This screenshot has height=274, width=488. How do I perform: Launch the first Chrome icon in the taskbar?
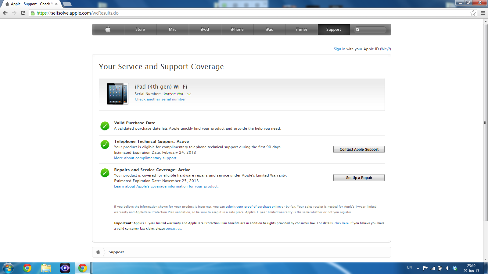click(x=27, y=268)
